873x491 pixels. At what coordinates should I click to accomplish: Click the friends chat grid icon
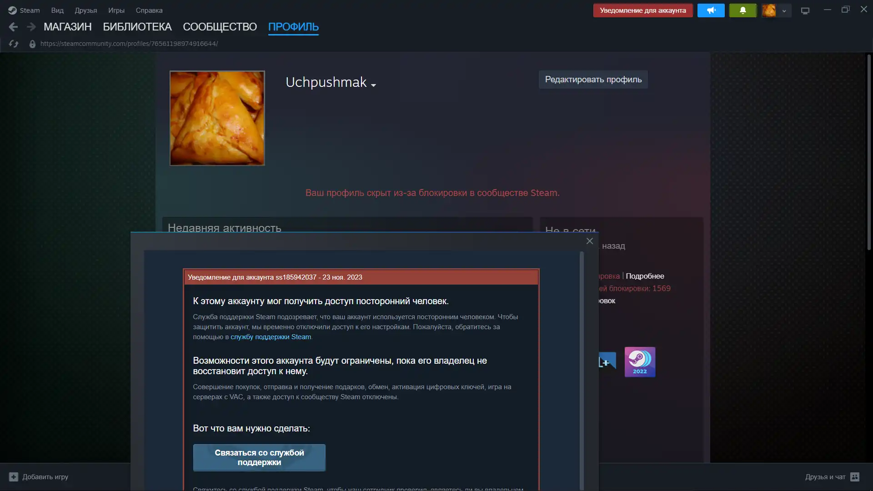pyautogui.click(x=855, y=477)
